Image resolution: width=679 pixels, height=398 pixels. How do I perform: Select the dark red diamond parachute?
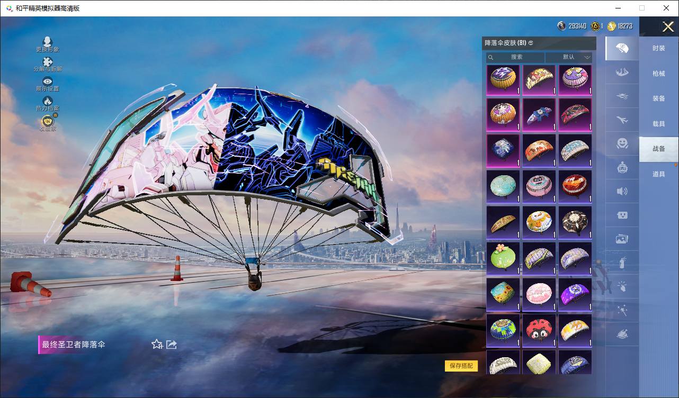(575, 115)
